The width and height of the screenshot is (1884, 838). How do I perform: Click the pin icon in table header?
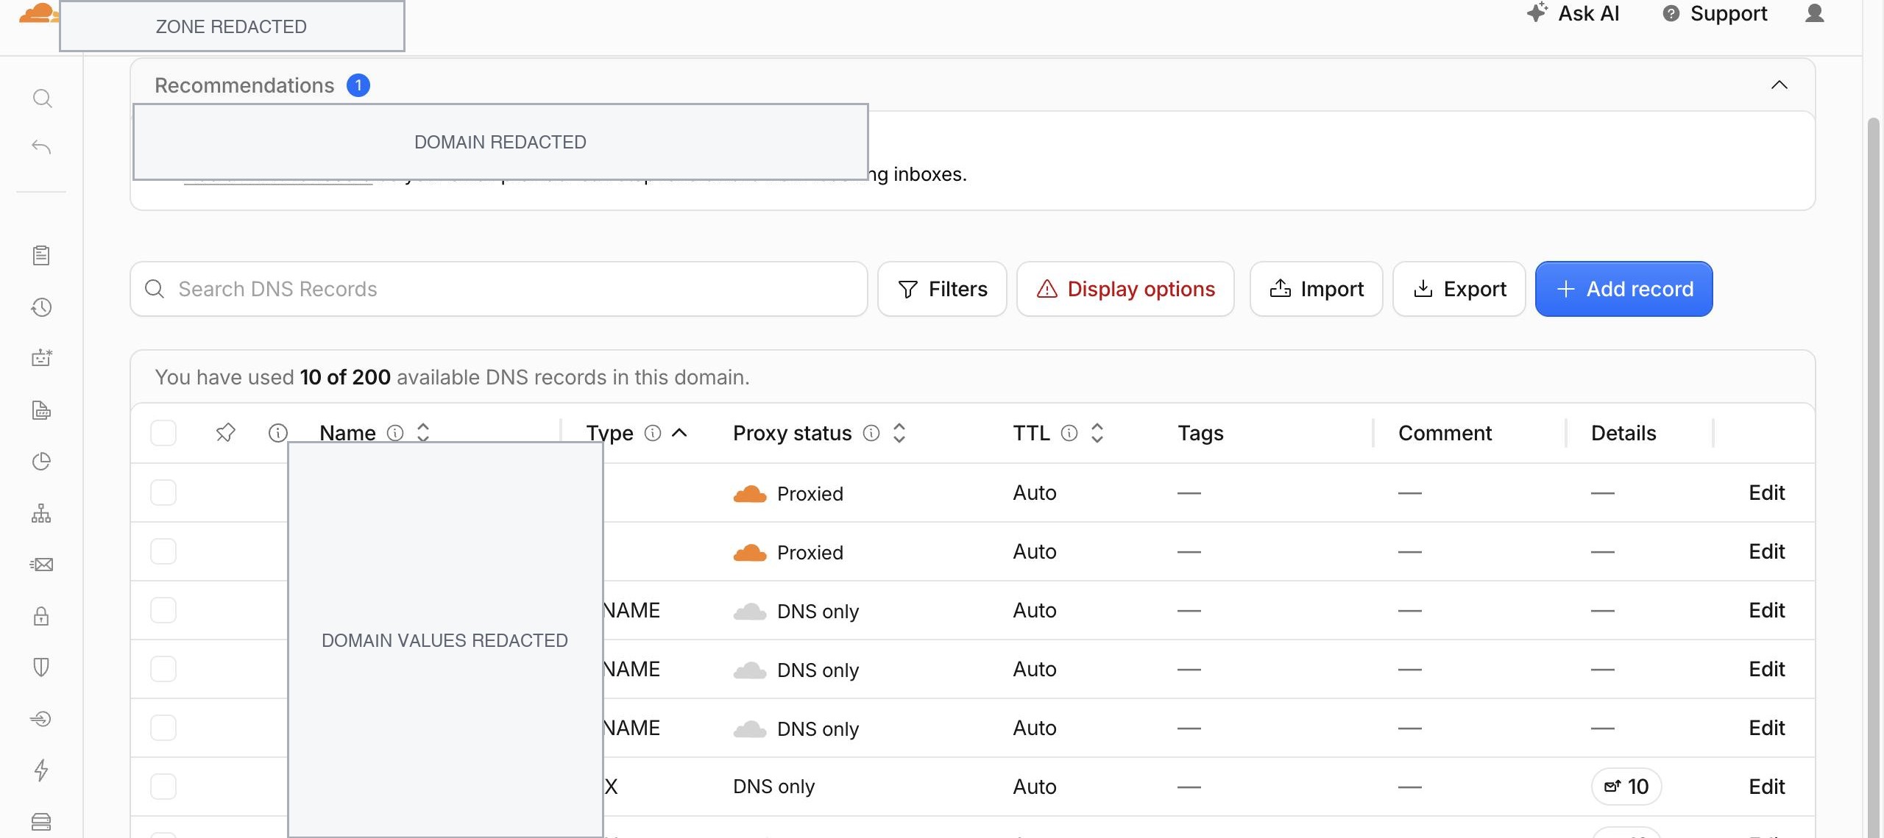point(225,433)
